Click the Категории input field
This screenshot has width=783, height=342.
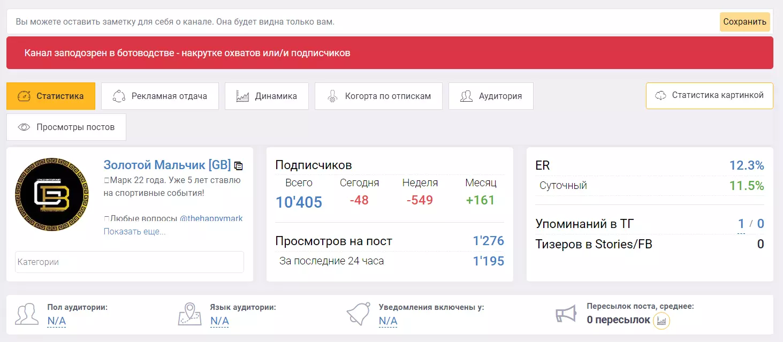(x=130, y=262)
